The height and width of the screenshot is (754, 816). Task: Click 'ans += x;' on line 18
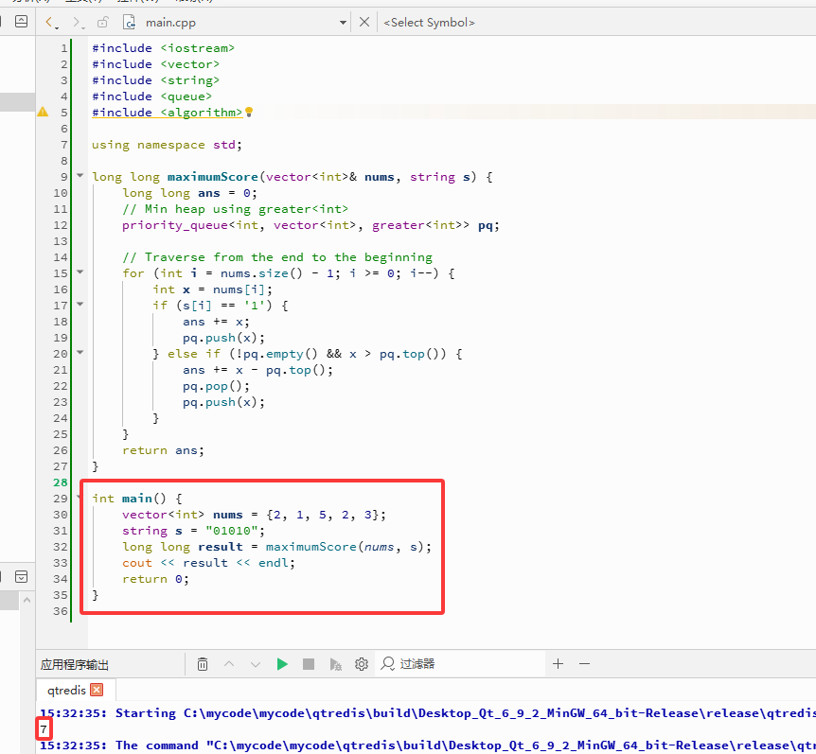coord(216,322)
